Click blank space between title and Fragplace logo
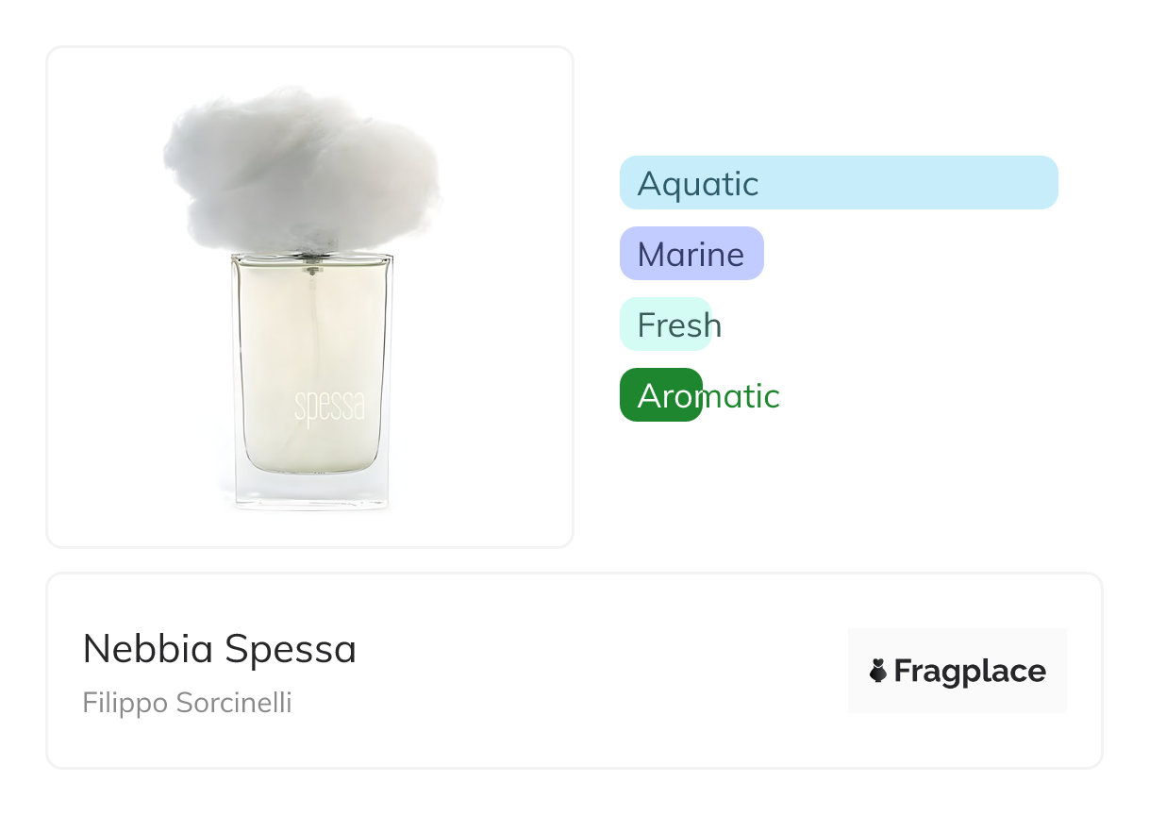Image resolution: width=1149 pixels, height=815 pixels. [604, 671]
